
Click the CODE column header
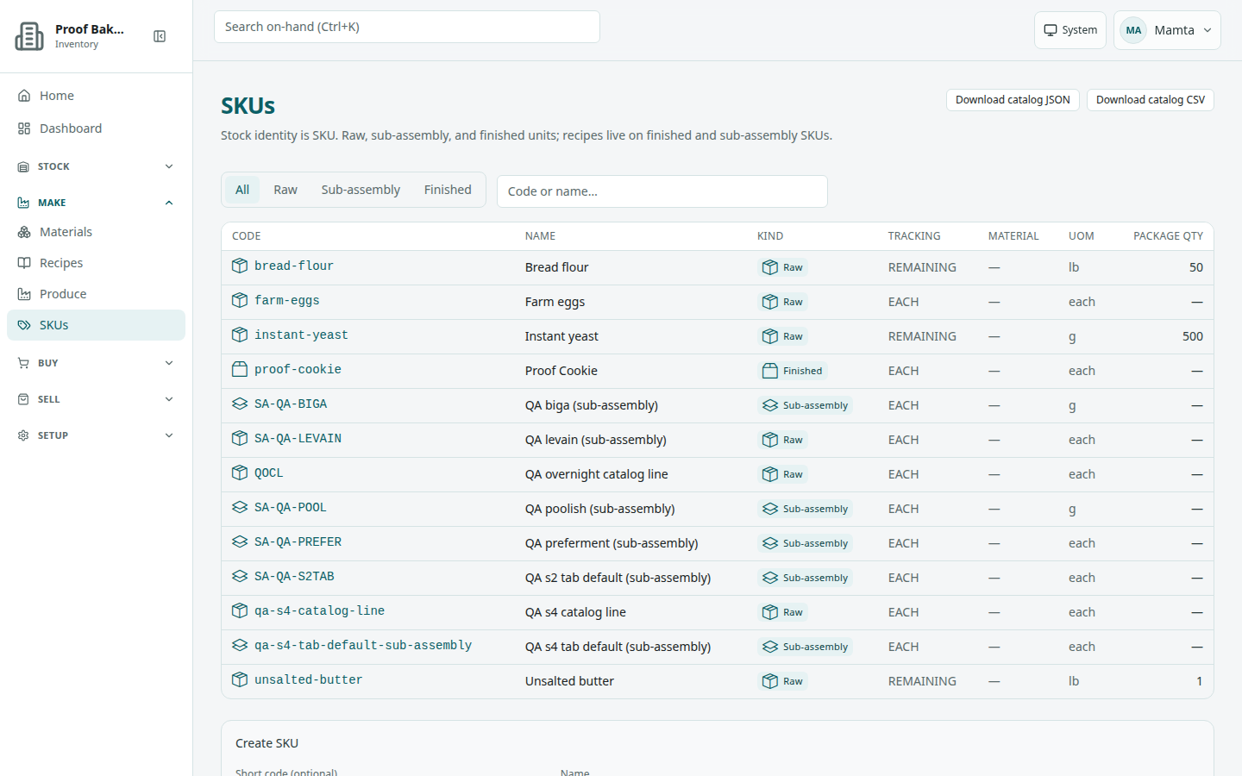(x=246, y=236)
